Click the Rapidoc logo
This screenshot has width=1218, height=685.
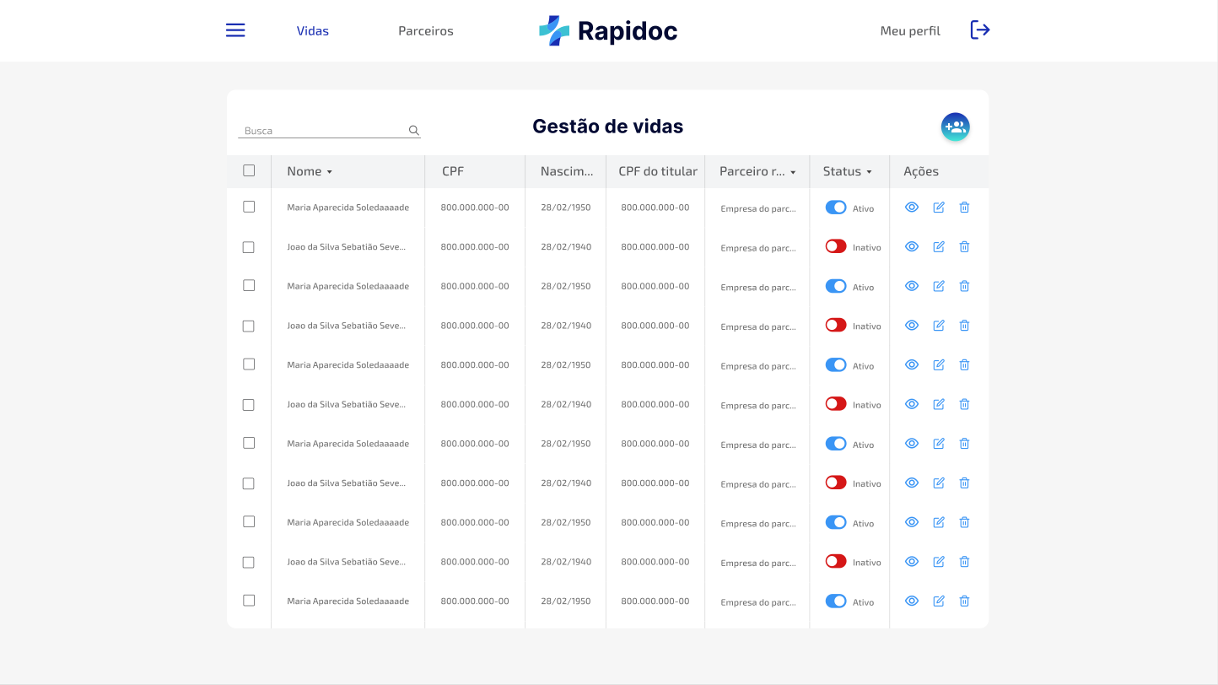tap(608, 31)
